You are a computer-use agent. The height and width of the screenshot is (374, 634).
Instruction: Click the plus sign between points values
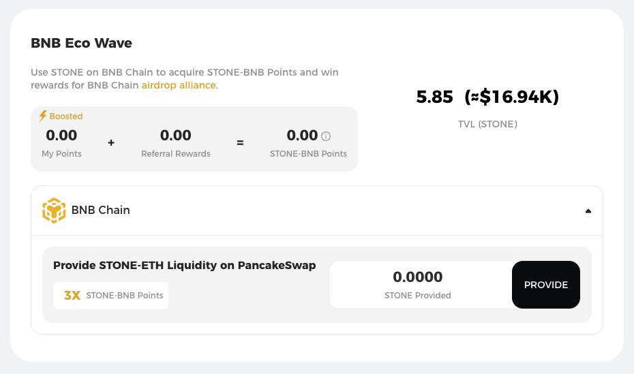click(x=111, y=142)
